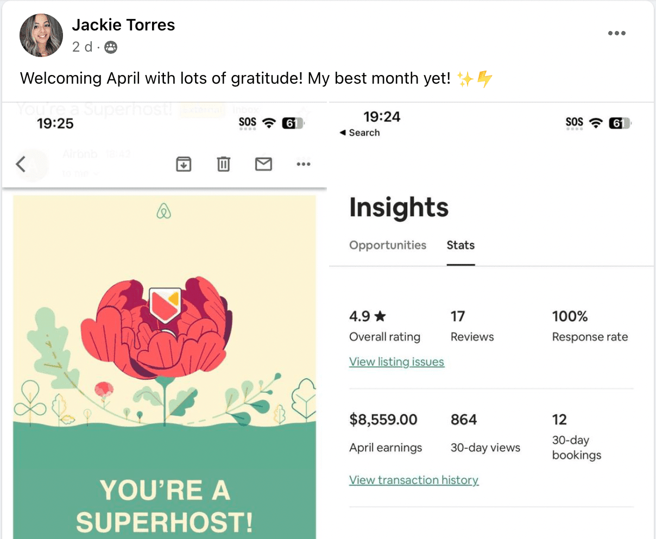The width and height of the screenshot is (656, 539).
Task: Tap the back arrow in the email
Action: (x=21, y=164)
